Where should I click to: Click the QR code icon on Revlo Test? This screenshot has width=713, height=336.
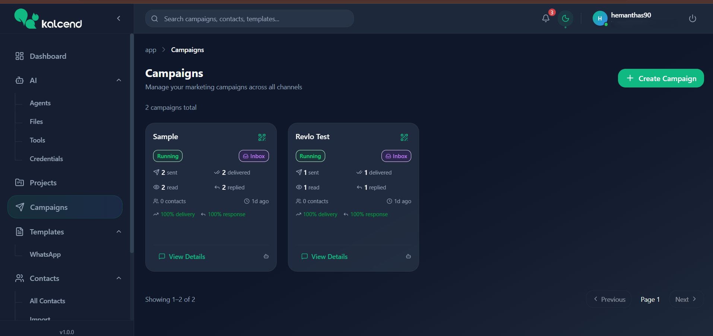click(x=404, y=137)
